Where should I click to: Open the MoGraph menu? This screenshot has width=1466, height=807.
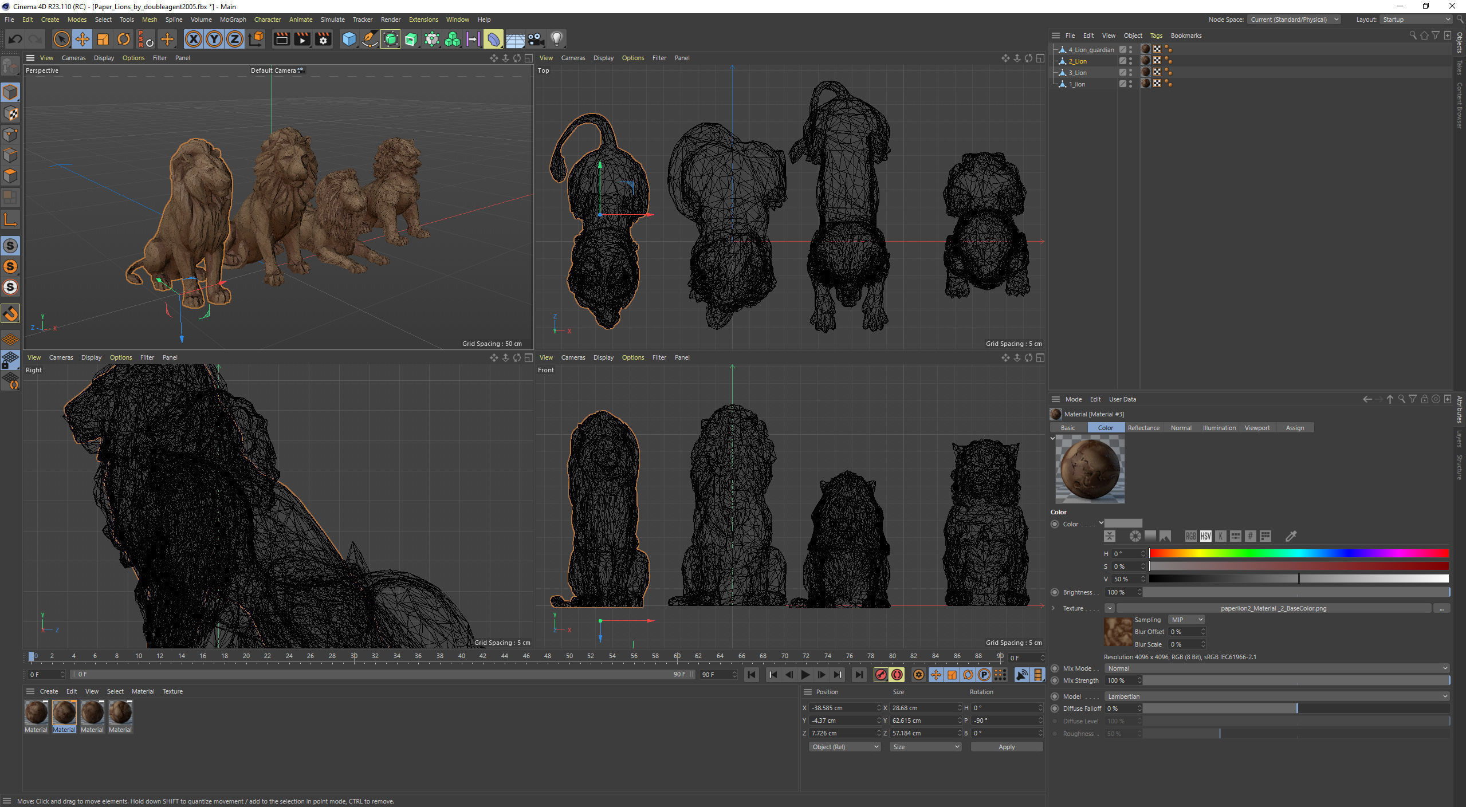(233, 19)
